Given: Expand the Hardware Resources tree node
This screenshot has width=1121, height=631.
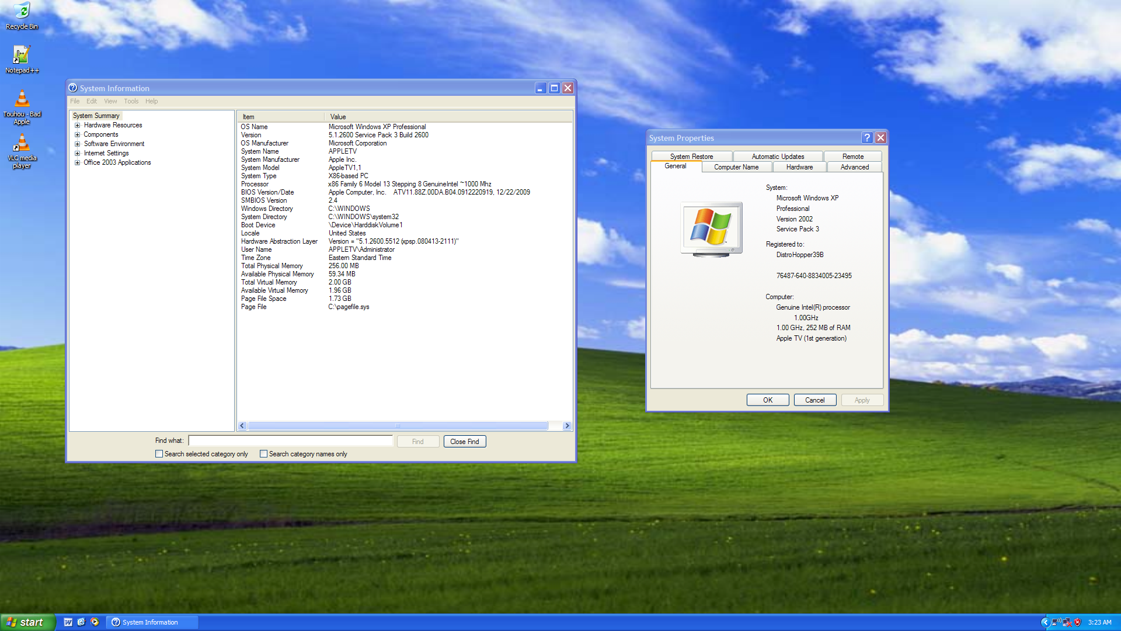Looking at the screenshot, I should point(78,125).
